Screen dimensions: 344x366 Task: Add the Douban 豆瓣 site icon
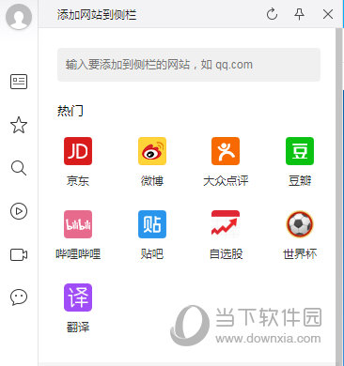click(300, 151)
